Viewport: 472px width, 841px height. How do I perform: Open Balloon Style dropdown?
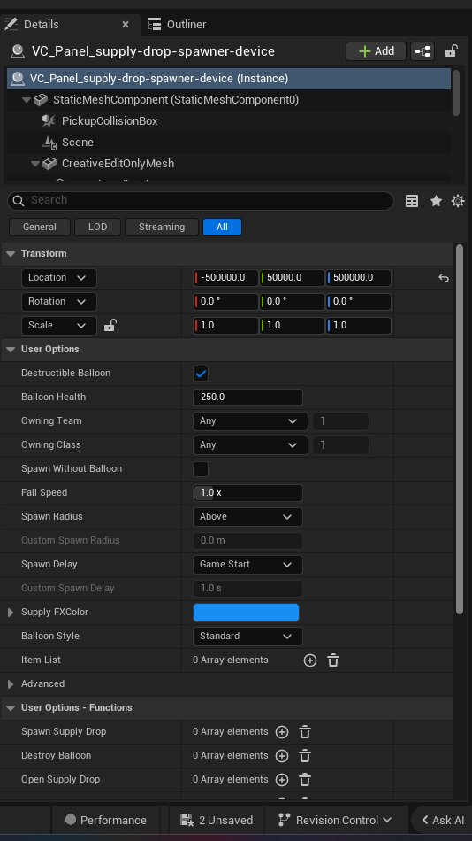tap(247, 637)
